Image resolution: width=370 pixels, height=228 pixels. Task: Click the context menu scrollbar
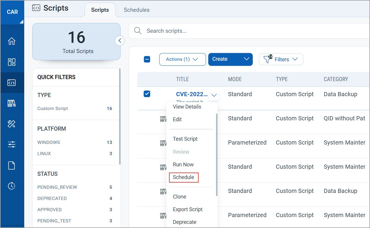pos(217,155)
